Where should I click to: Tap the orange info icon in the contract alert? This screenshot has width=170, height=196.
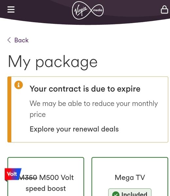pos(19,85)
